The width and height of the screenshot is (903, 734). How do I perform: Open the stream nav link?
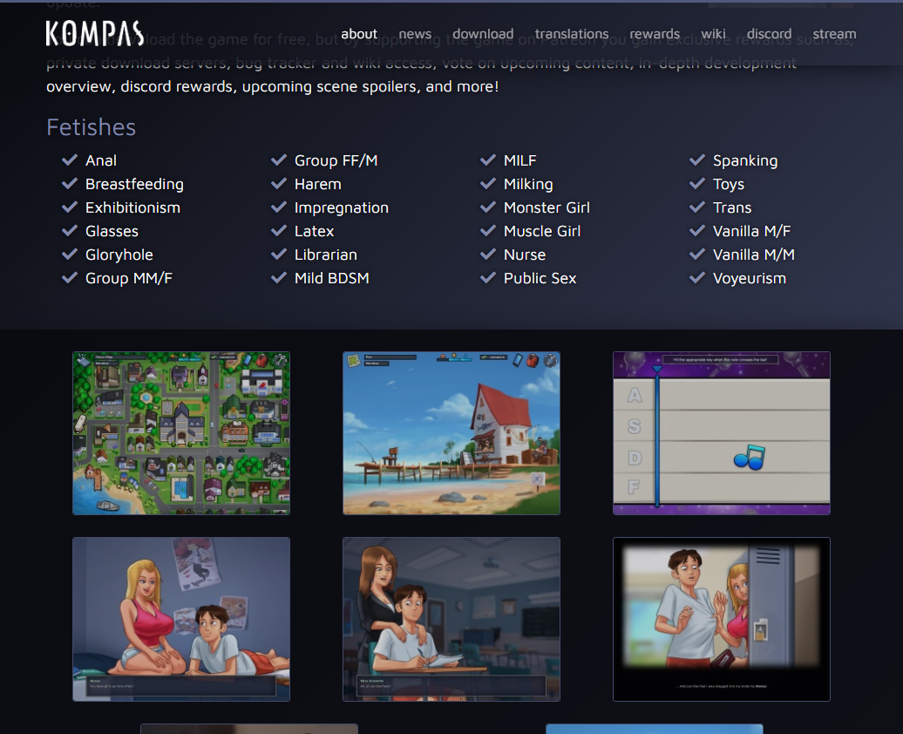coord(834,34)
